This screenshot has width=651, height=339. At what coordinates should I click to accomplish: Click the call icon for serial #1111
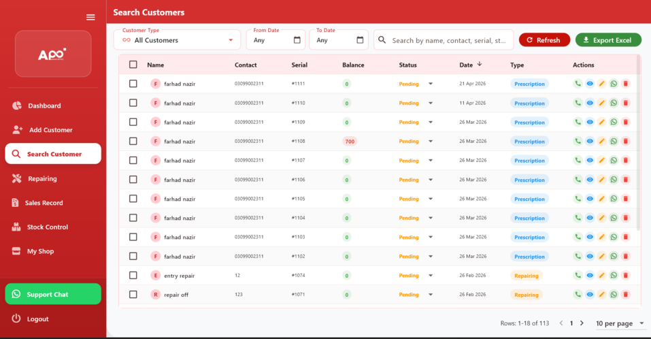[578, 84]
